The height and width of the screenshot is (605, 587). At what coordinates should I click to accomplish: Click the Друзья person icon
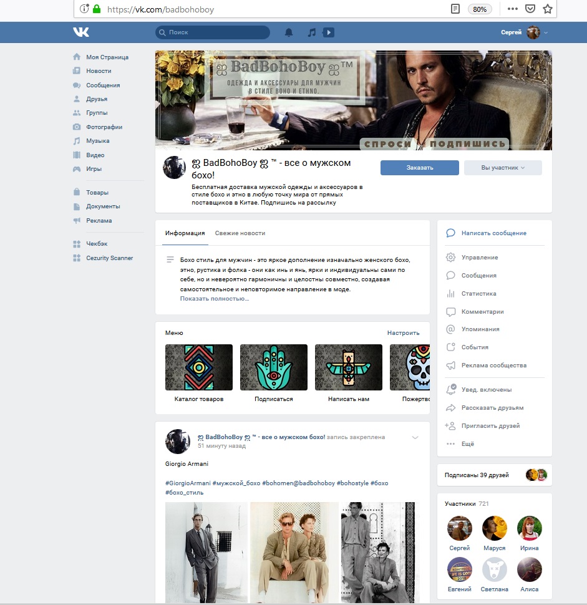tap(77, 99)
